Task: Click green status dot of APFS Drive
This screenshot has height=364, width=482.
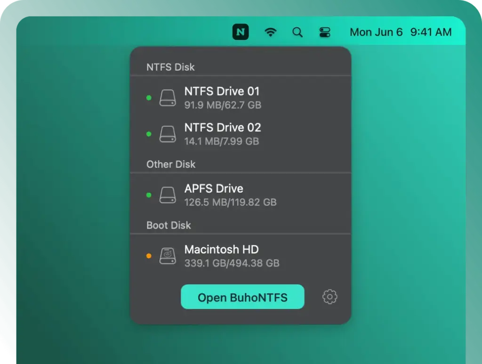Action: point(149,195)
